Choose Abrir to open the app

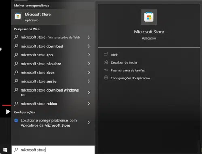pos(114,55)
